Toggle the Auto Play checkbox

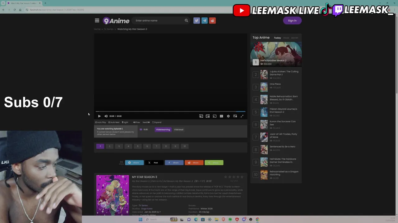[x=100, y=122]
